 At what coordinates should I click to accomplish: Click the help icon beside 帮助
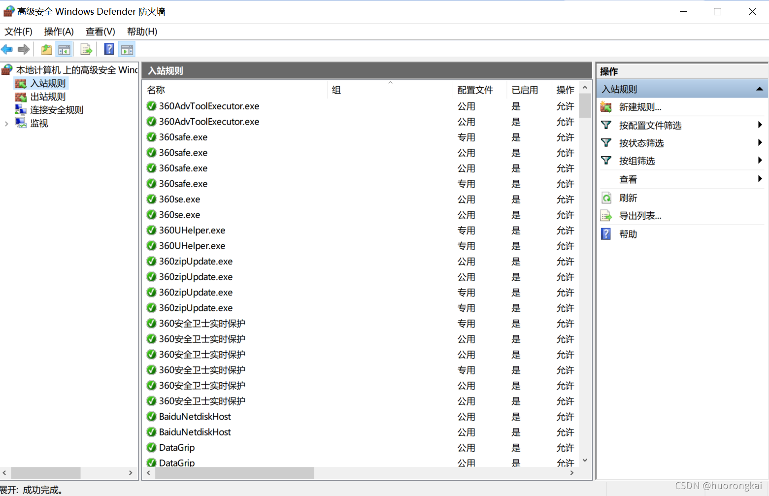[x=606, y=234]
